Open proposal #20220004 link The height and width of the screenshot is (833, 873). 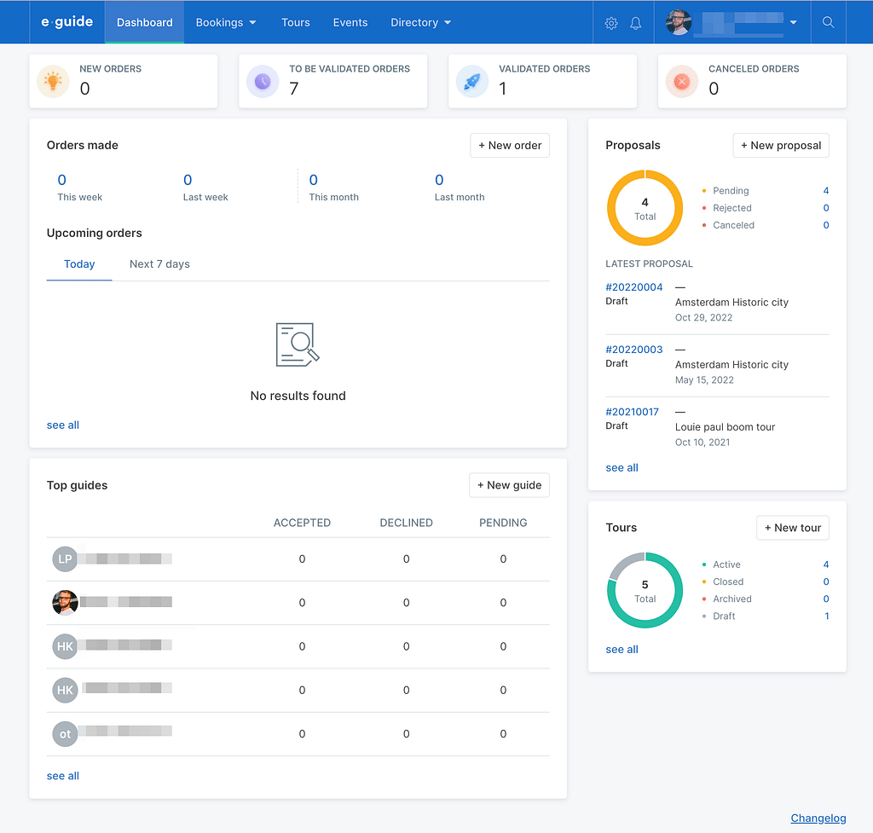pos(633,287)
